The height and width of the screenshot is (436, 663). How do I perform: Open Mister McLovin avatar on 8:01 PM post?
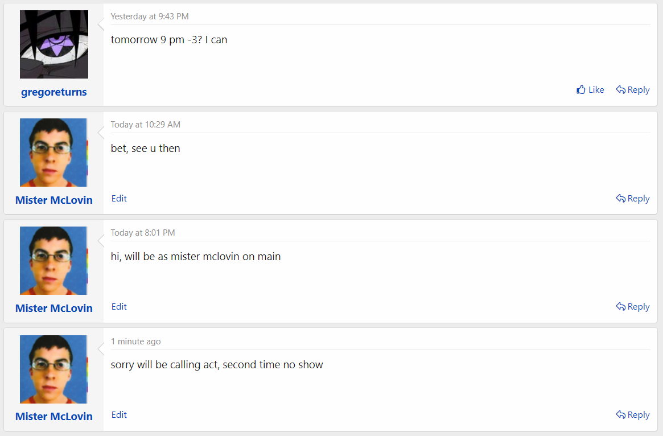click(x=54, y=261)
